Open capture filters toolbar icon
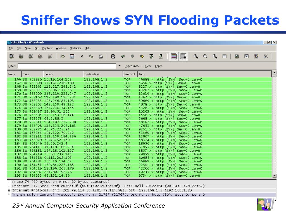286x215 pixels. tap(237, 56)
